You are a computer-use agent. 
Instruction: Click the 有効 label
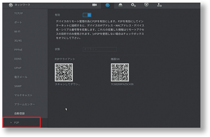point(57,15)
